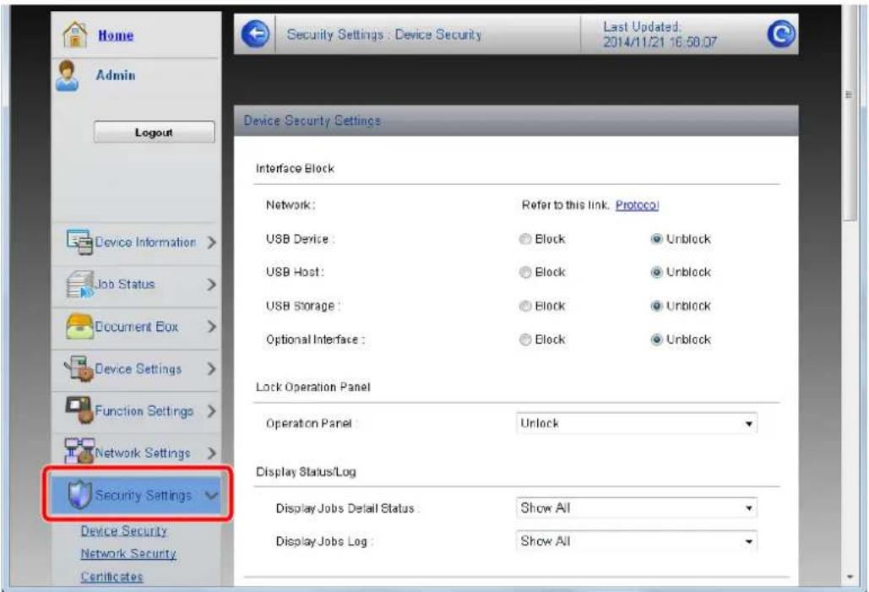This screenshot has width=869, height=592.
Task: Select Unblock for Optional Interface
Action: click(656, 339)
